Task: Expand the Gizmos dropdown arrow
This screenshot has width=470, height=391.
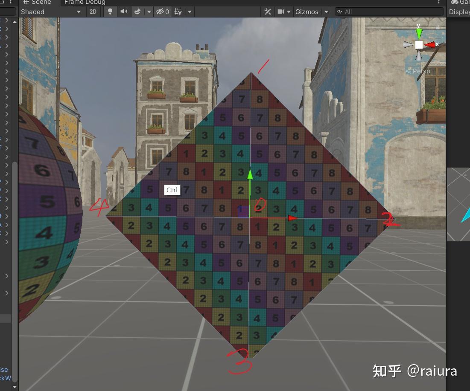Action: pos(326,12)
